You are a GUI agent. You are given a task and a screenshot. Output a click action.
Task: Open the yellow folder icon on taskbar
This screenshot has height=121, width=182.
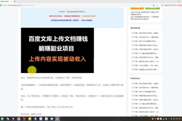coord(30,119)
